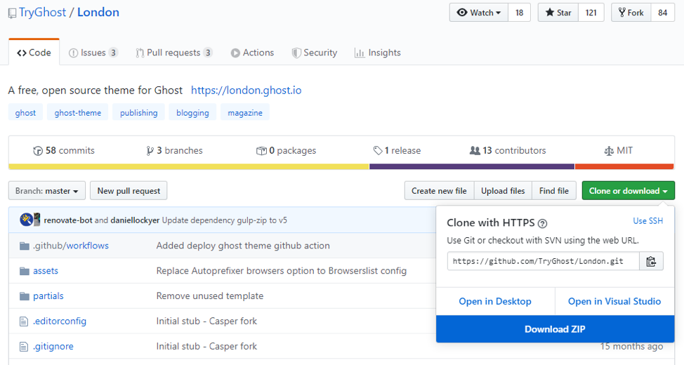Viewport: 684px width, 365px height.
Task: Fork the repository
Action: 631,13
